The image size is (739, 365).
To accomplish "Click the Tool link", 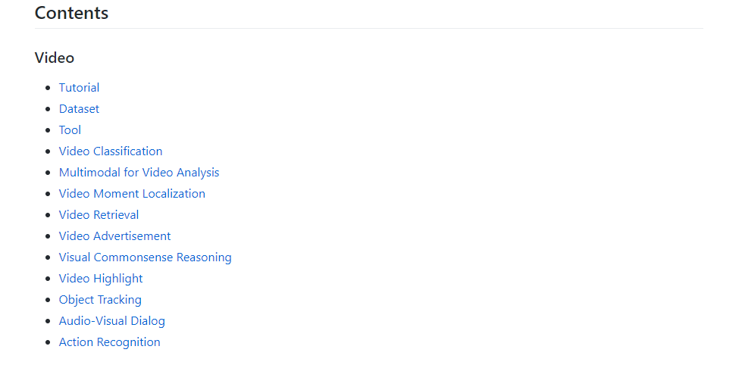I will (70, 130).
